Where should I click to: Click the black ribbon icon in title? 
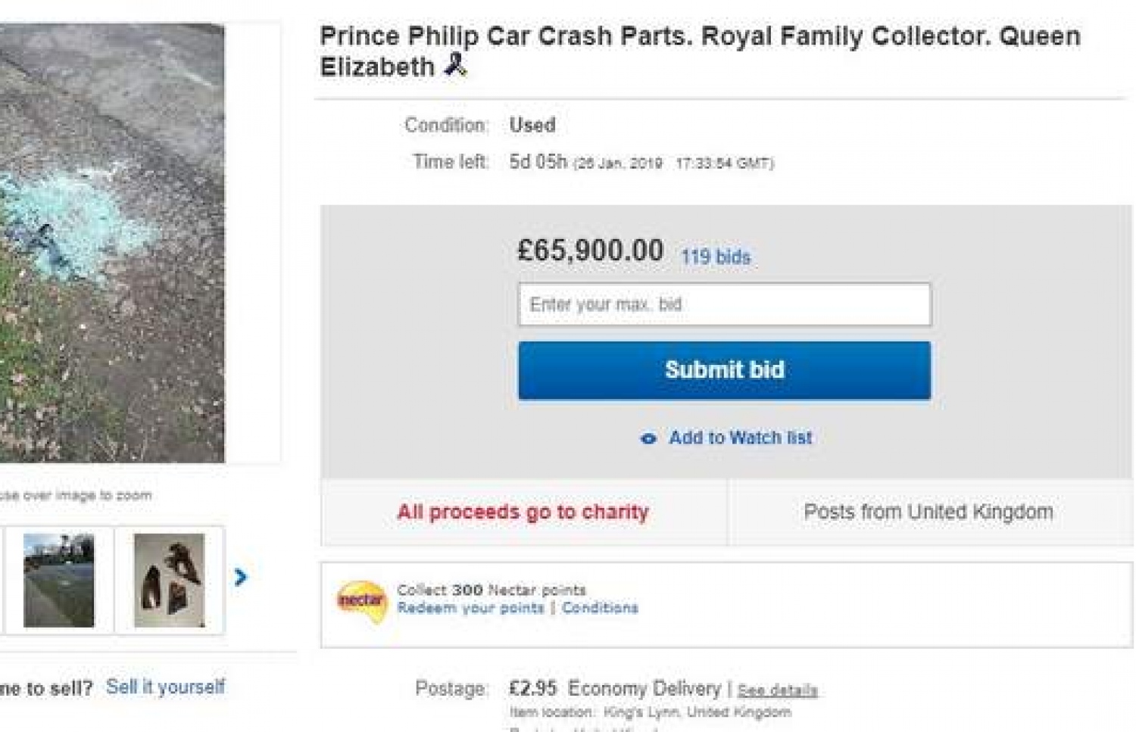(455, 65)
